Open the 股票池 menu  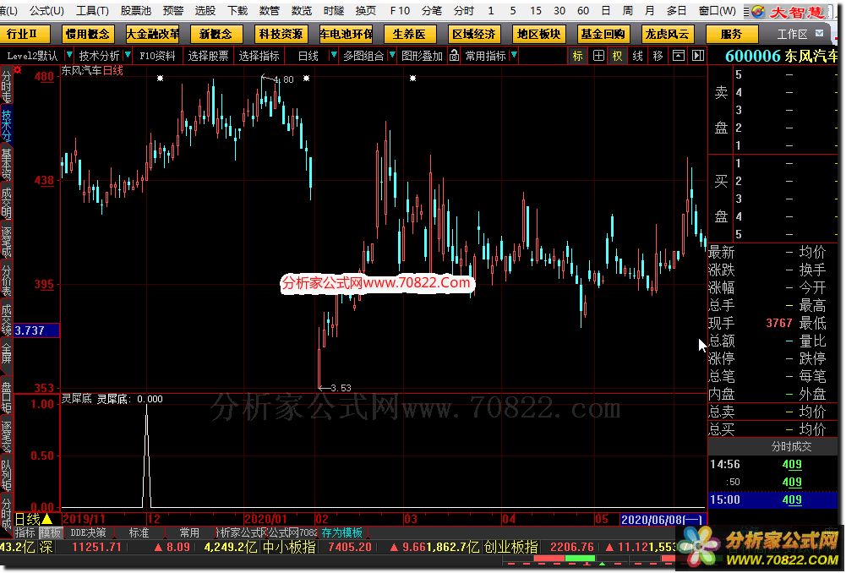[x=135, y=10]
